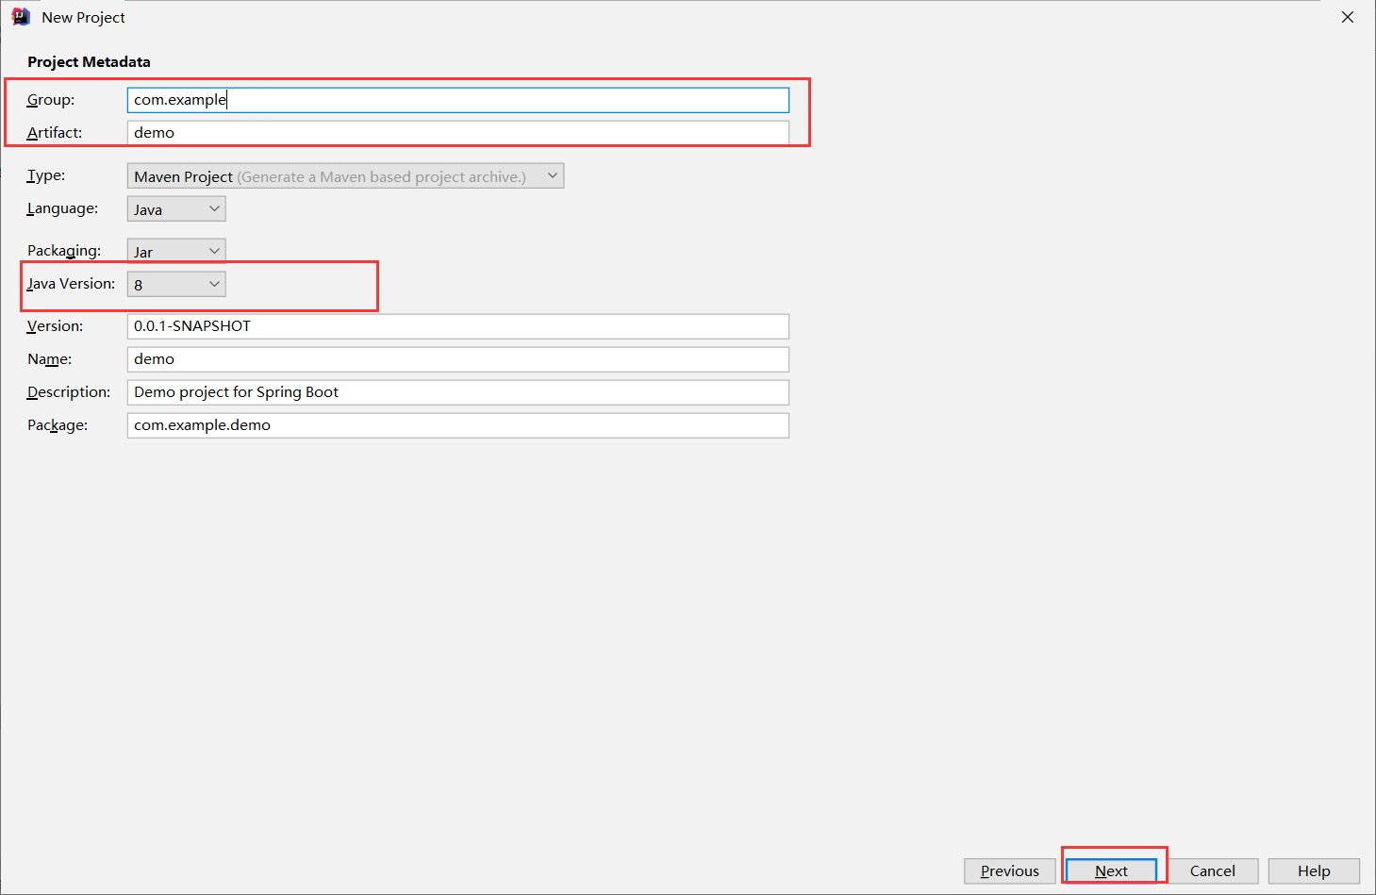Edit the Version field 0.0.1-SNAPSHOT
This screenshot has height=895, width=1376.
458,326
